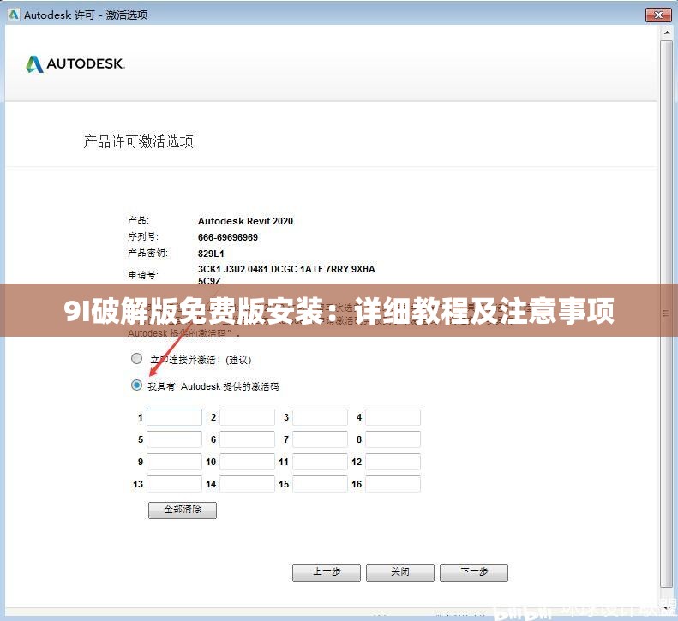Image resolution: width=678 pixels, height=621 pixels.
Task: Click activation code field 6
Action: pos(247,439)
